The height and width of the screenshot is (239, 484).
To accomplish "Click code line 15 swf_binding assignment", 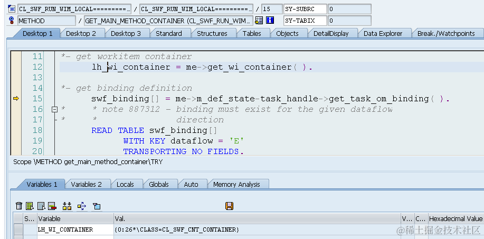I will pos(270,99).
